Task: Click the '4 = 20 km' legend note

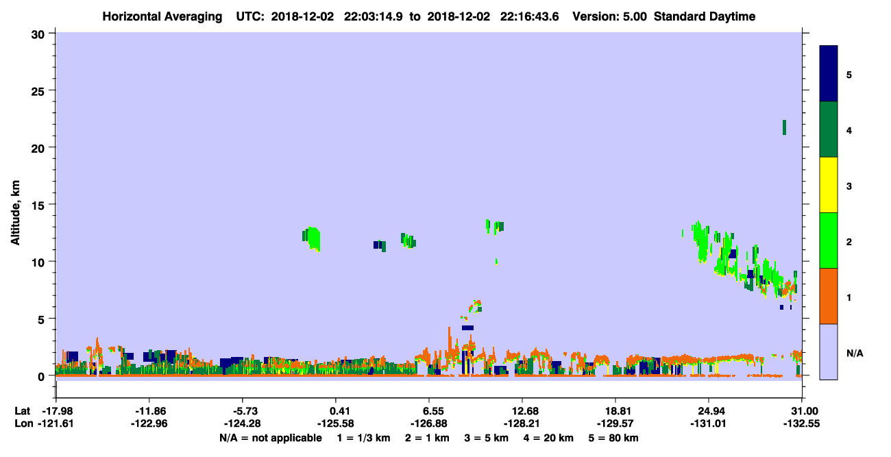Action: tap(548, 438)
